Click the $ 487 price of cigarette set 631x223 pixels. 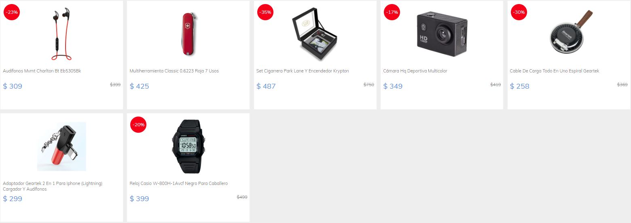pyautogui.click(x=266, y=86)
